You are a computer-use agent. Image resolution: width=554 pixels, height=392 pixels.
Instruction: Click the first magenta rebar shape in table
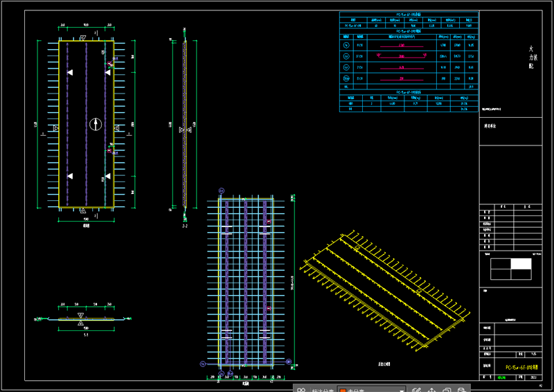click(402, 46)
